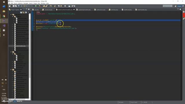
Task: Open the Navigate menu
Action: click(x=26, y=3)
